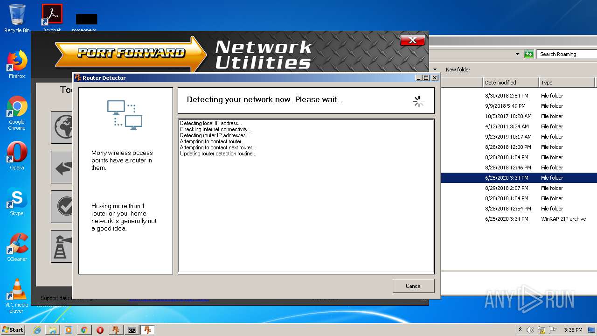Open the CCleaner desktop shortcut
Image resolution: width=597 pixels, height=336 pixels.
click(17, 247)
